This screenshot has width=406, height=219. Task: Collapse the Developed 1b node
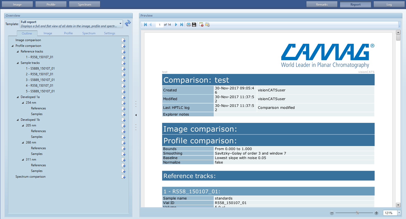point(18,120)
